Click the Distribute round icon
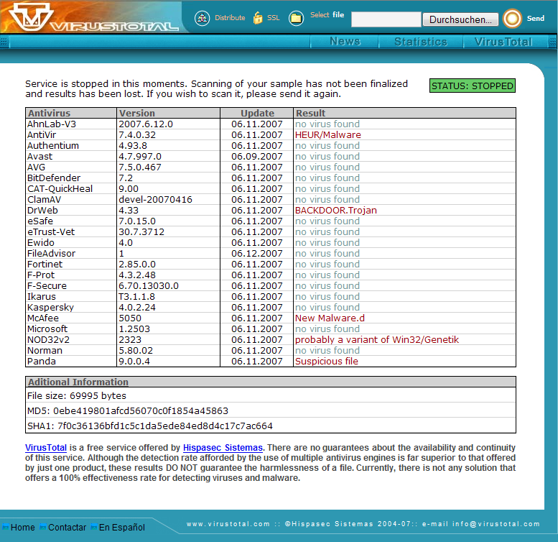Screen dimensions: 558x542 [x=202, y=18]
